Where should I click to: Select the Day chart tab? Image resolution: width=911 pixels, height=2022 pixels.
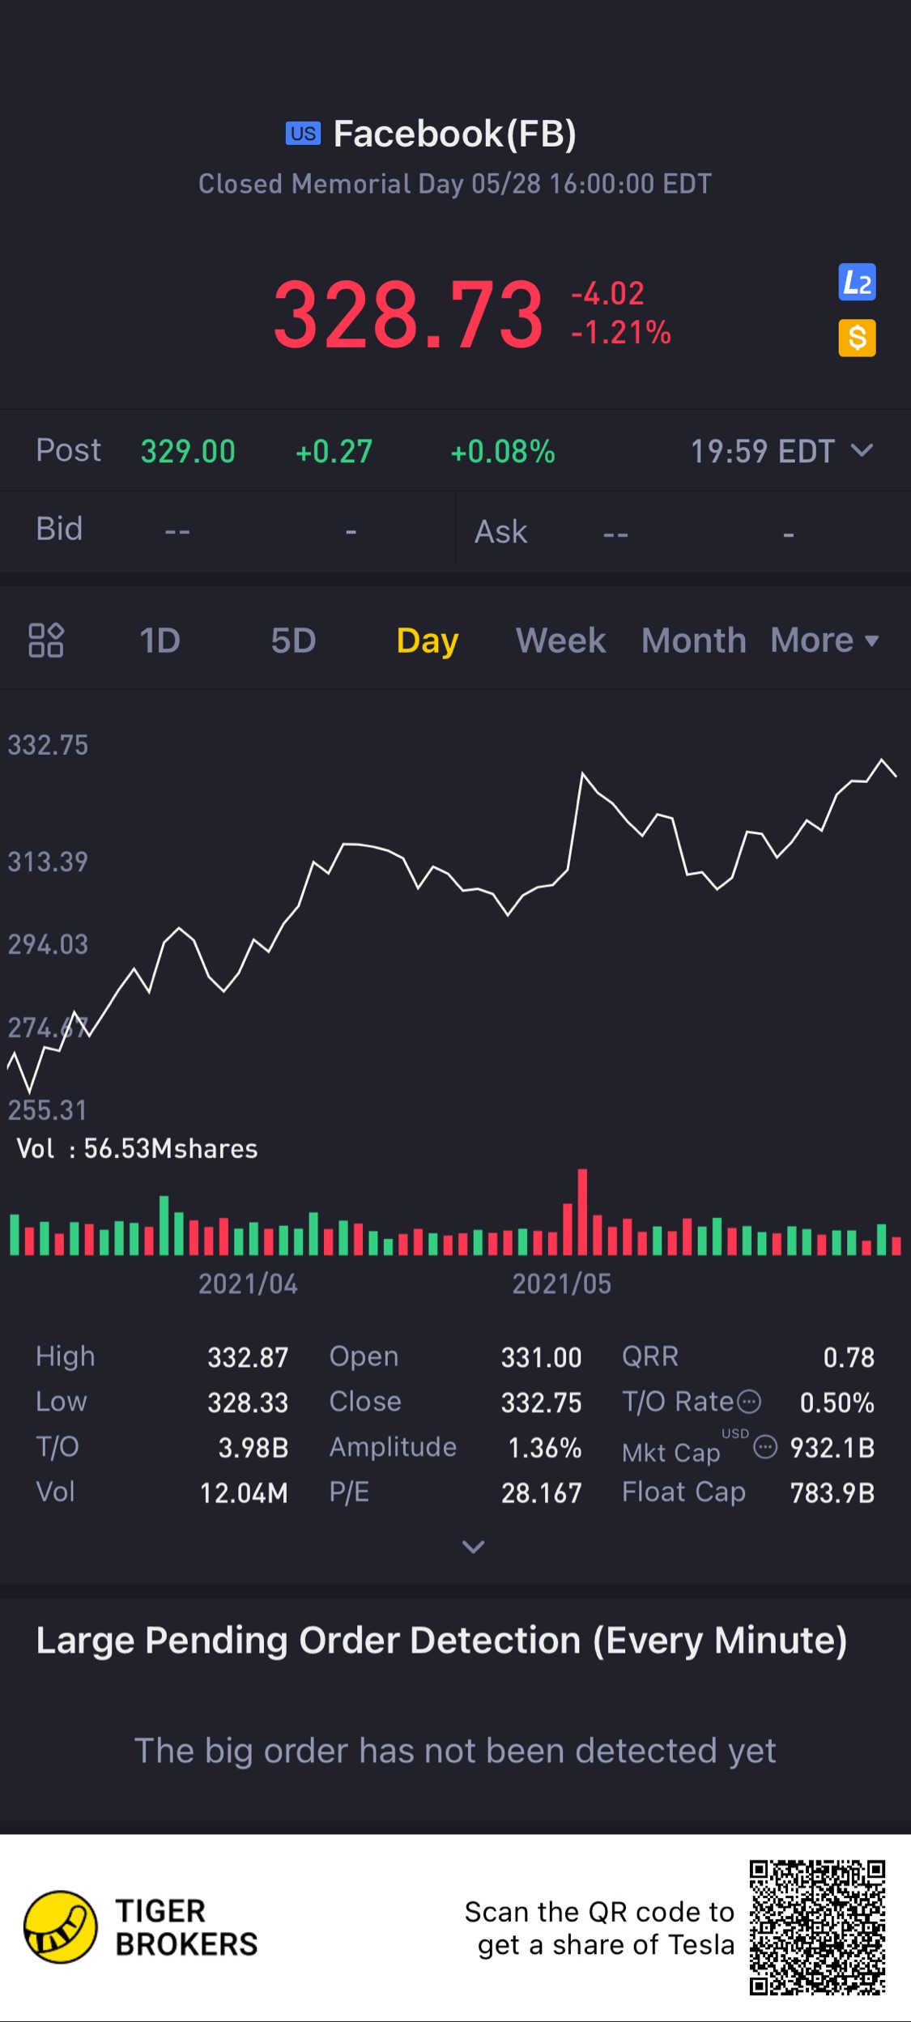coord(428,641)
